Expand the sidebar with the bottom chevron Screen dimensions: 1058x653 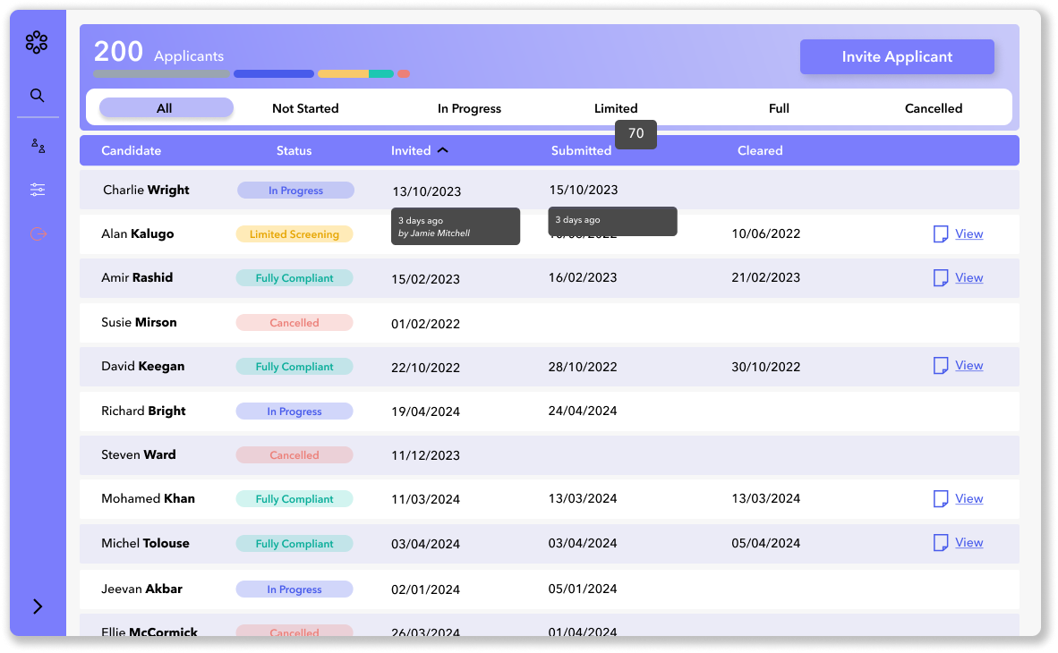[x=38, y=606]
